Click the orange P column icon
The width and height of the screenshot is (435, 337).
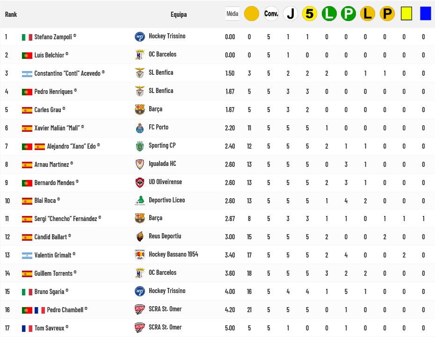pos(387,14)
